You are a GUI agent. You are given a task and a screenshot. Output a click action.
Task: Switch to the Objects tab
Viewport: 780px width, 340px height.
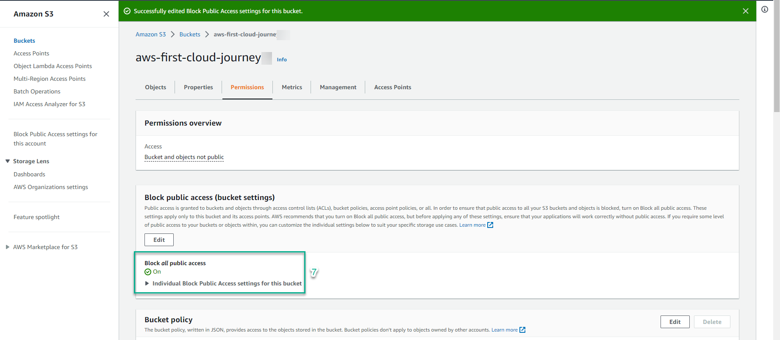pos(155,87)
